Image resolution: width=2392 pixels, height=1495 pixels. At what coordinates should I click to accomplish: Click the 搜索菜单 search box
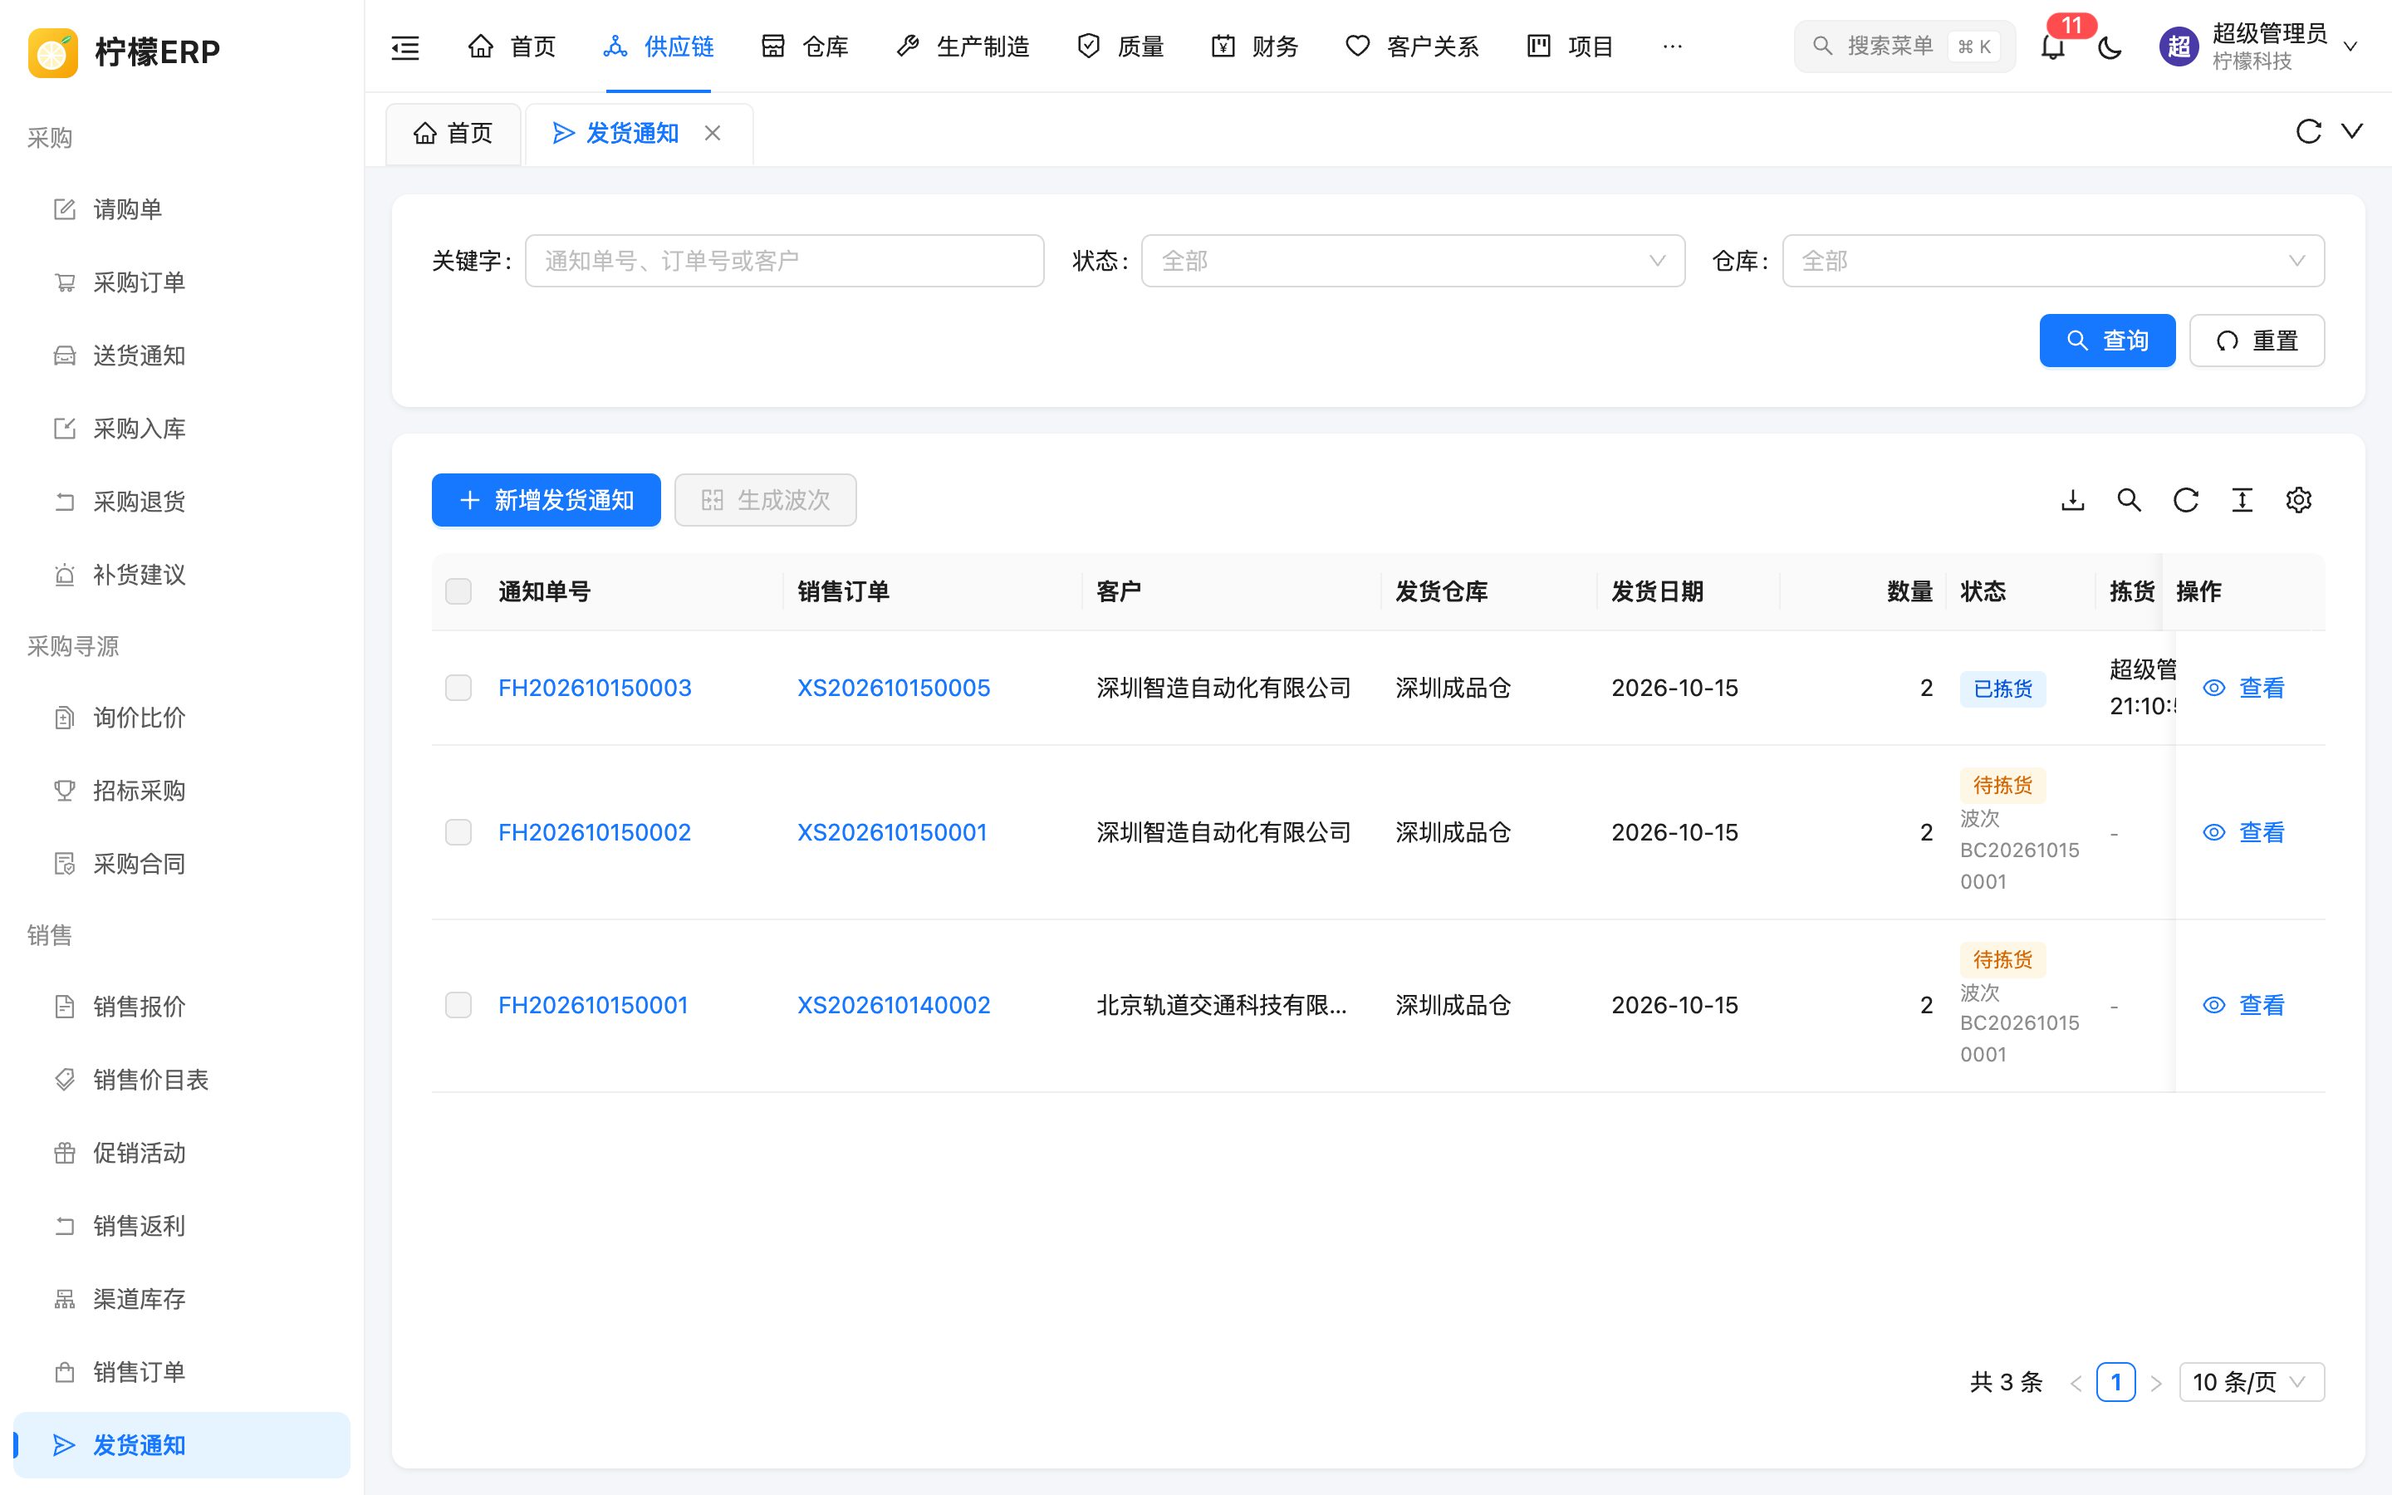1904,47
